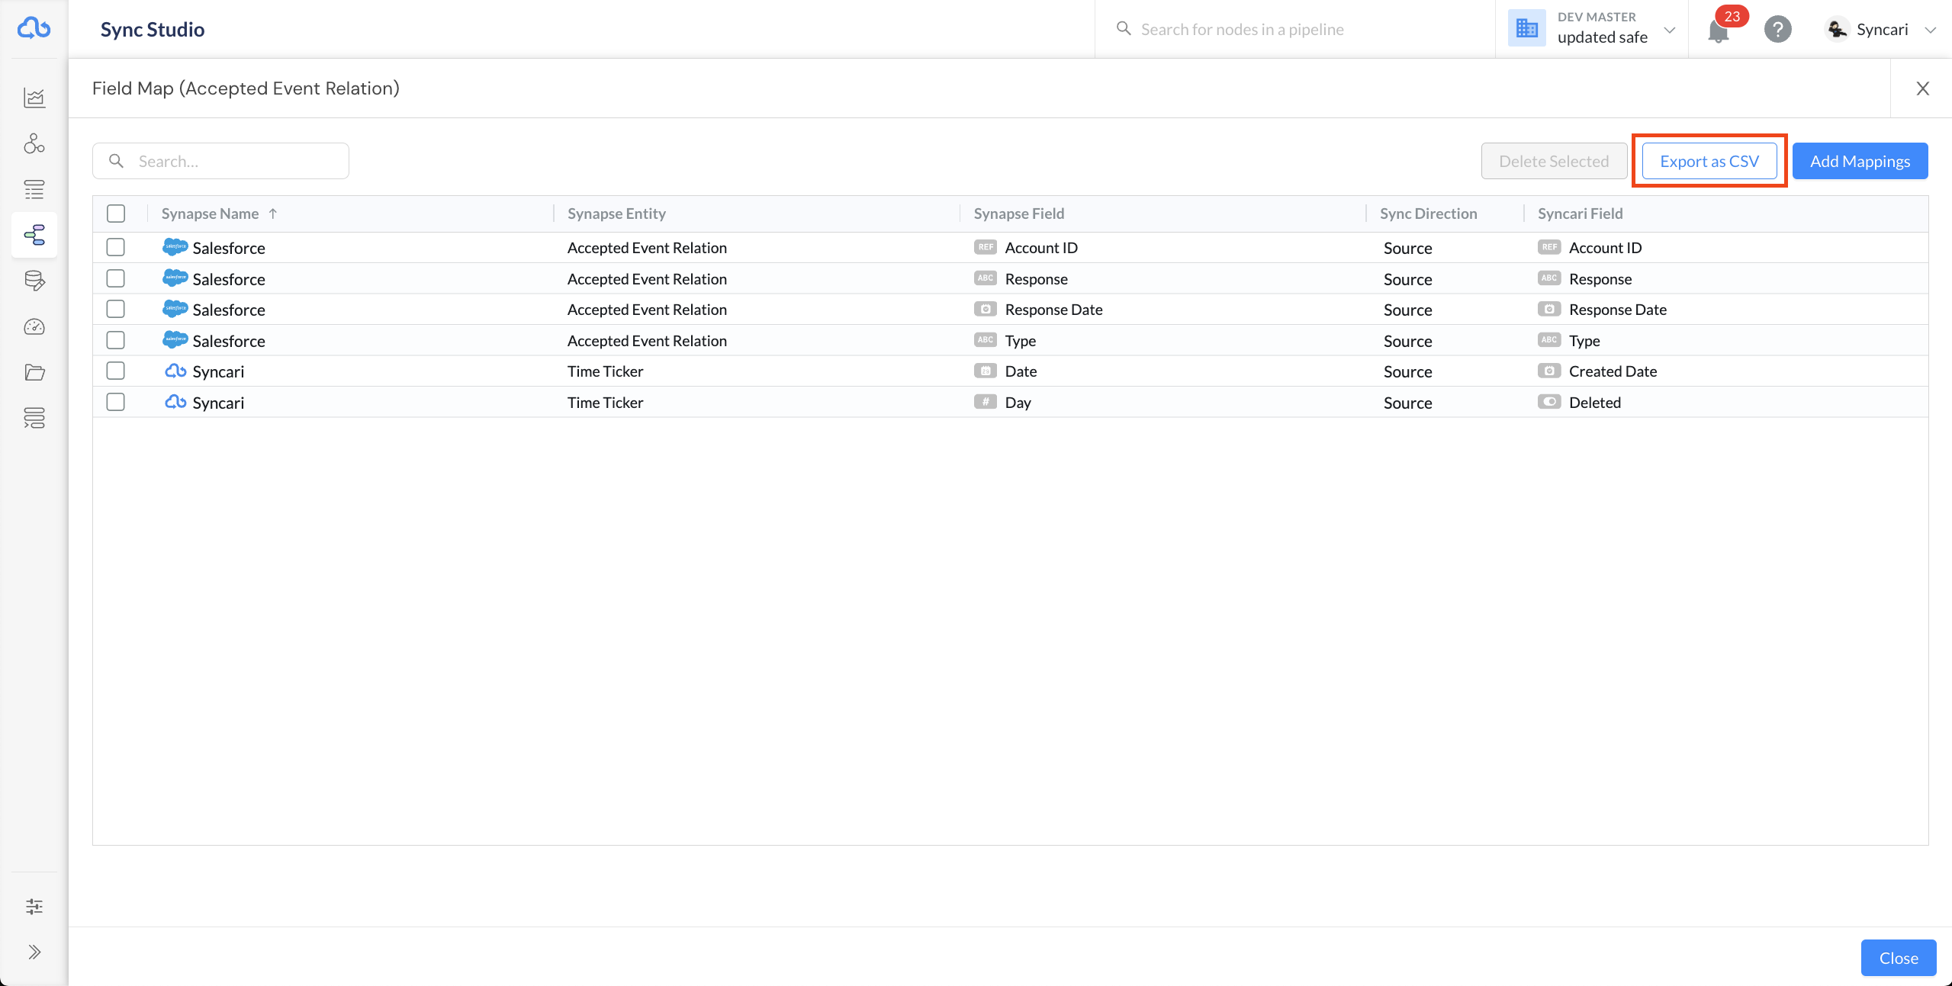This screenshot has width=1952, height=986.
Task: Open the stacked-servers sidebar icon
Action: pos(34,418)
